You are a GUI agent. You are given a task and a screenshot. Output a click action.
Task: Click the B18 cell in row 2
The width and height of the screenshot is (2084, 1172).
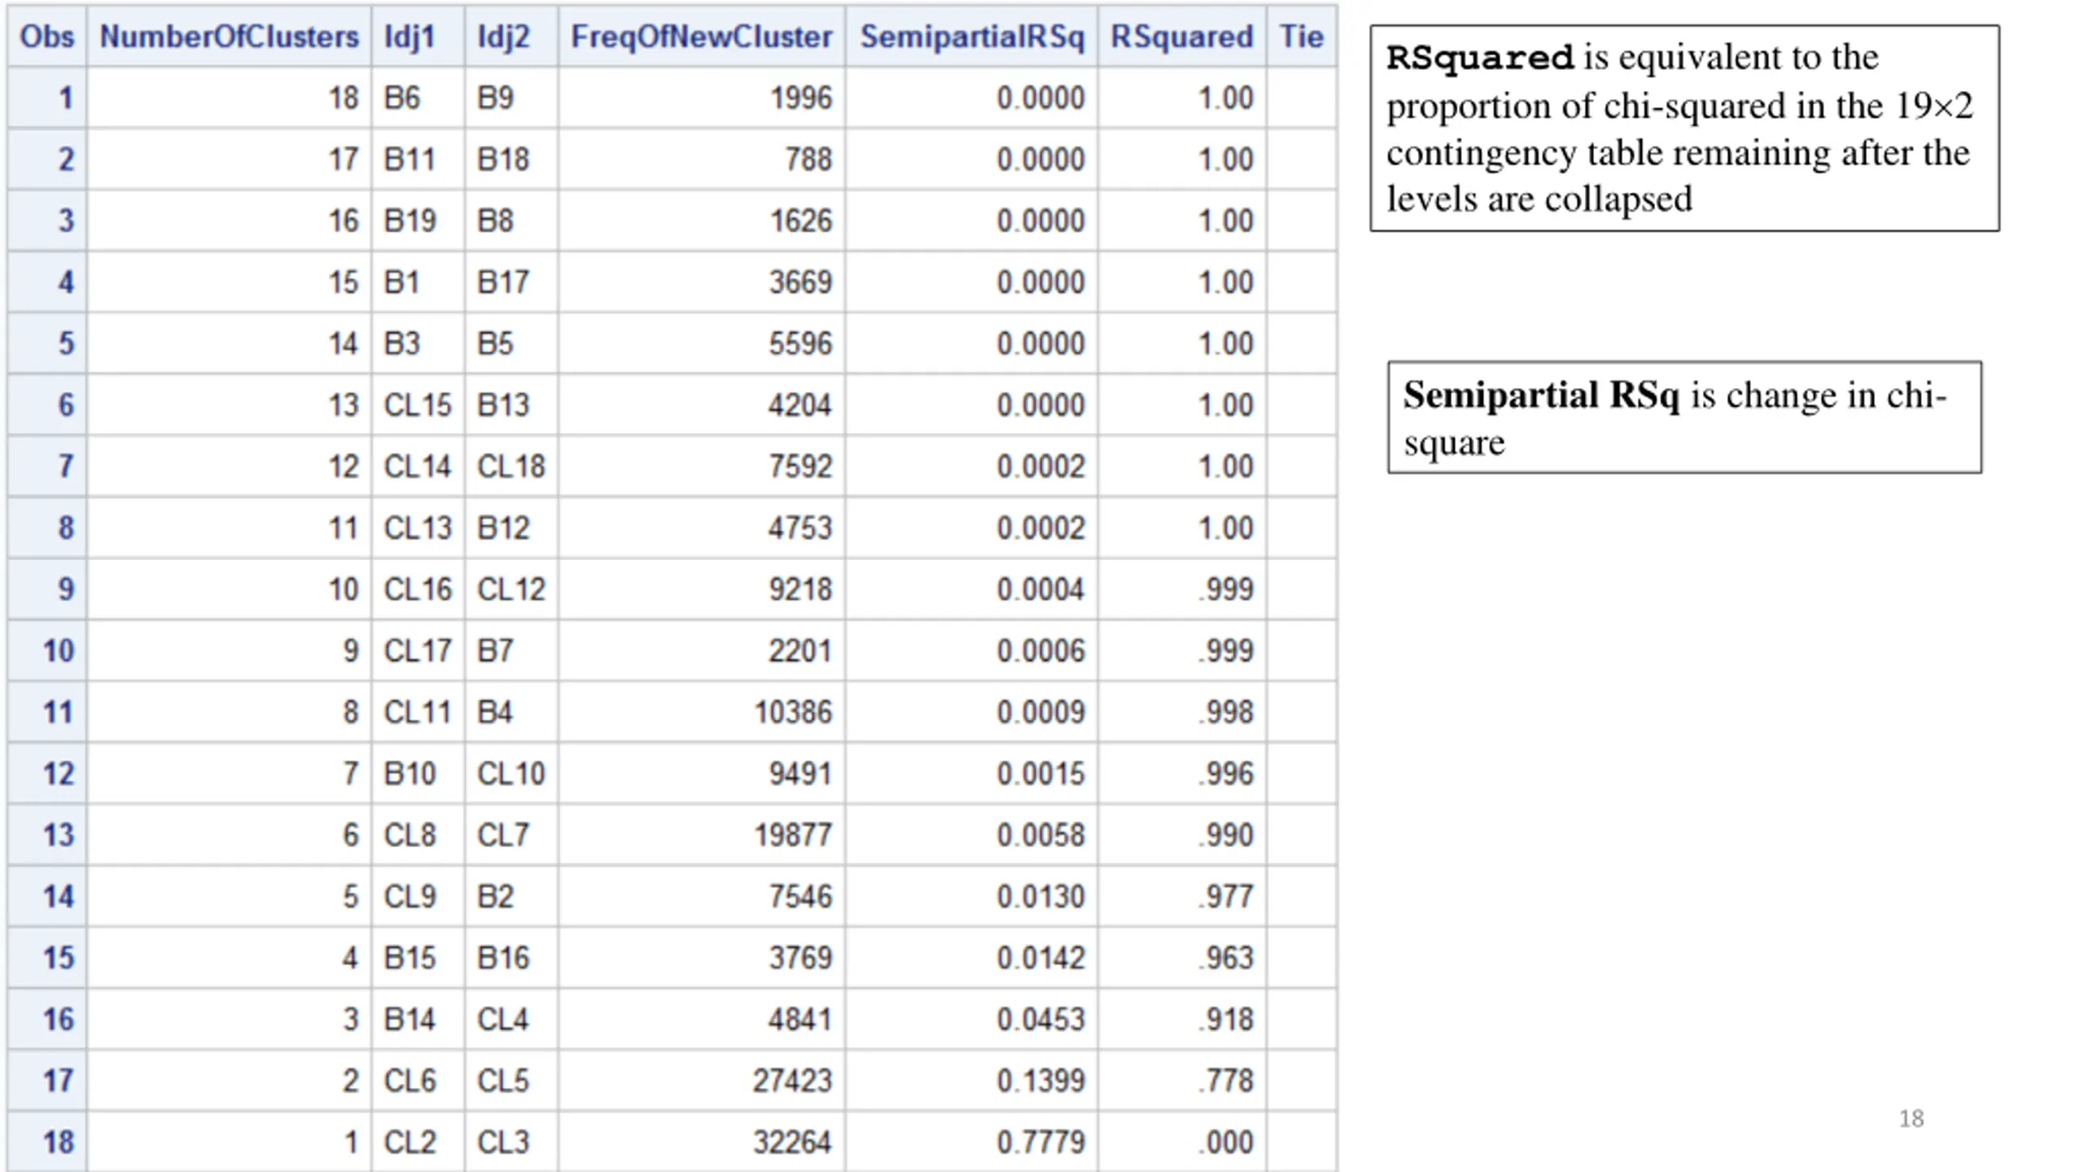(x=511, y=159)
